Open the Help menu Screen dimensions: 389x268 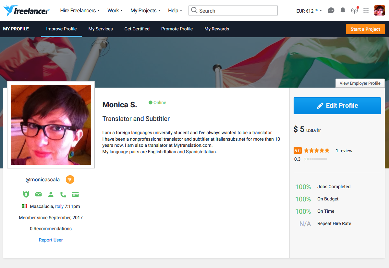pyautogui.click(x=175, y=11)
